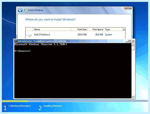Click the Installing Windows step label
150x114 pixels.
click(53, 106)
